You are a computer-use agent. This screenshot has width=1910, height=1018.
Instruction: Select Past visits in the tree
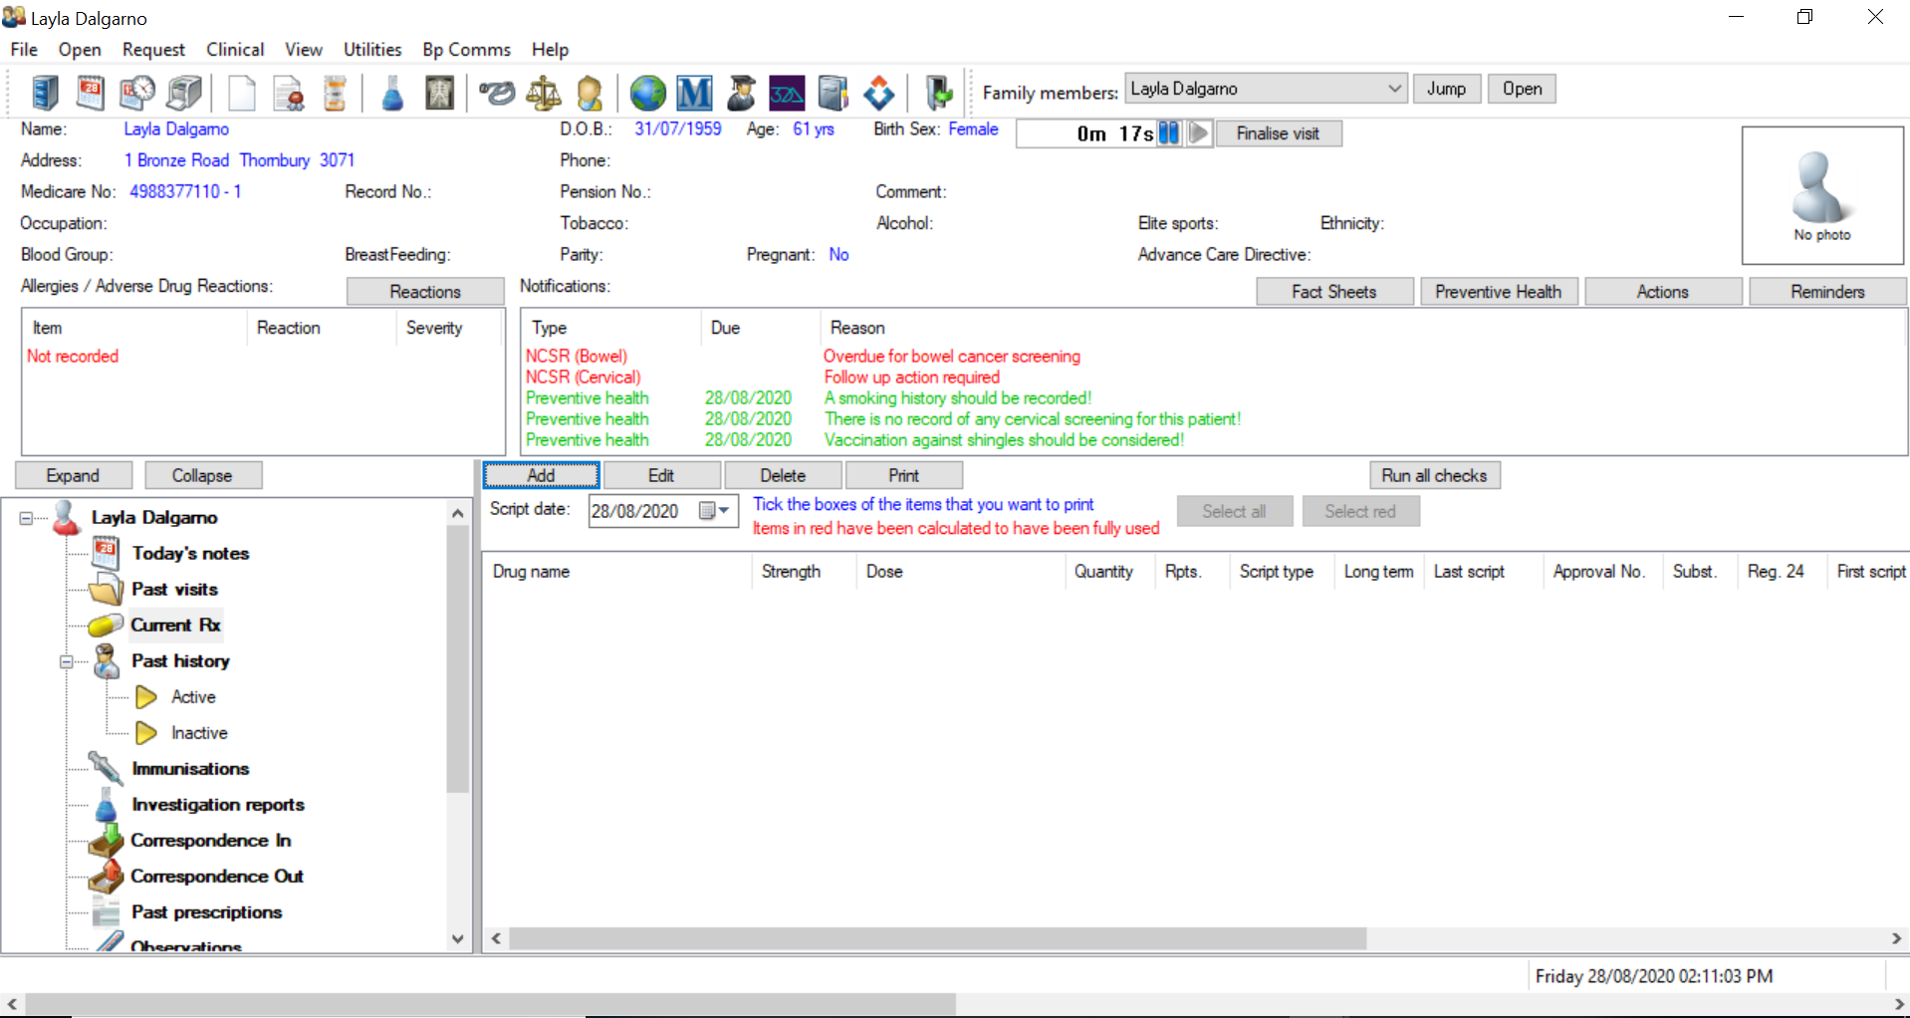[x=174, y=589]
